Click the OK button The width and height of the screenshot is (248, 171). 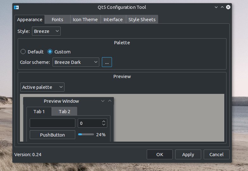click(x=159, y=154)
